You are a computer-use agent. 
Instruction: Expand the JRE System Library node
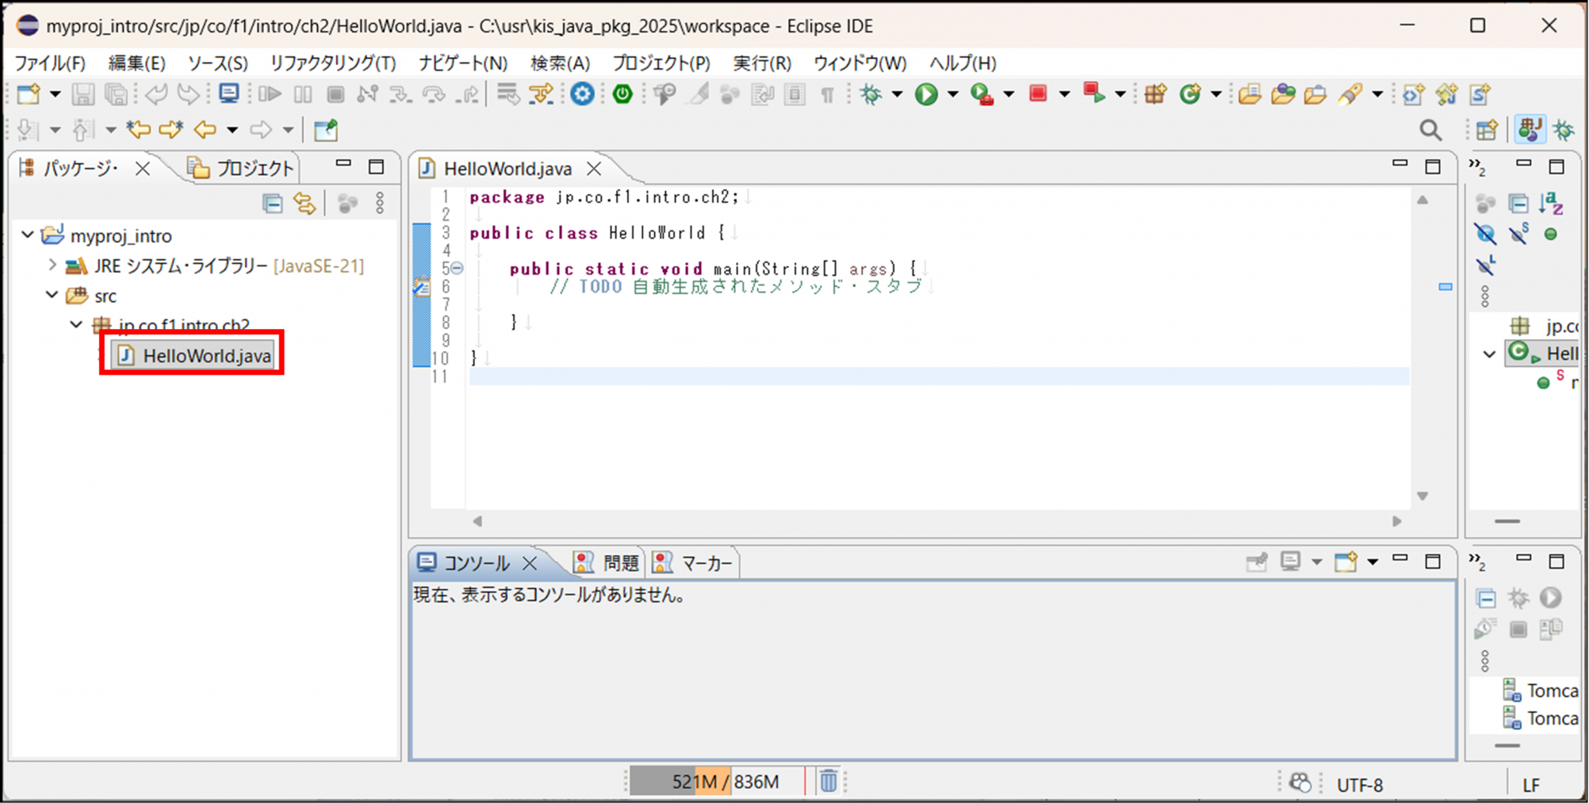click(x=52, y=265)
